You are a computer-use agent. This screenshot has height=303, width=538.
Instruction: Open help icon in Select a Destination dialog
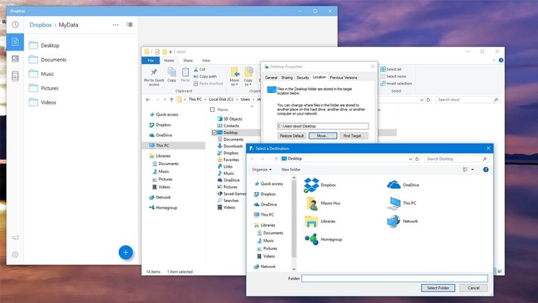(486, 170)
